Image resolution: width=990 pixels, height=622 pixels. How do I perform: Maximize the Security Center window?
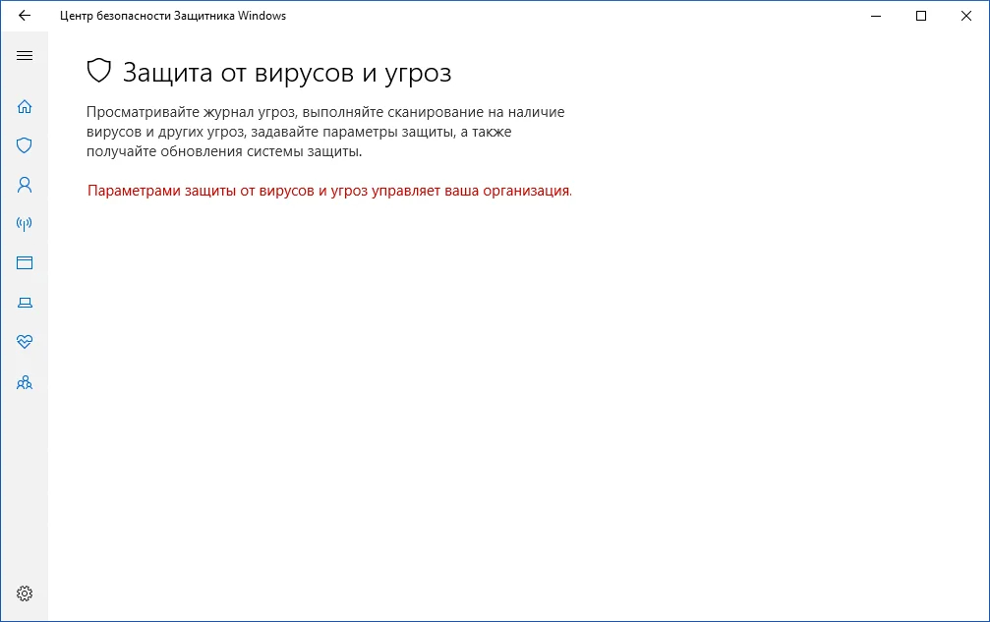pyautogui.click(x=921, y=16)
